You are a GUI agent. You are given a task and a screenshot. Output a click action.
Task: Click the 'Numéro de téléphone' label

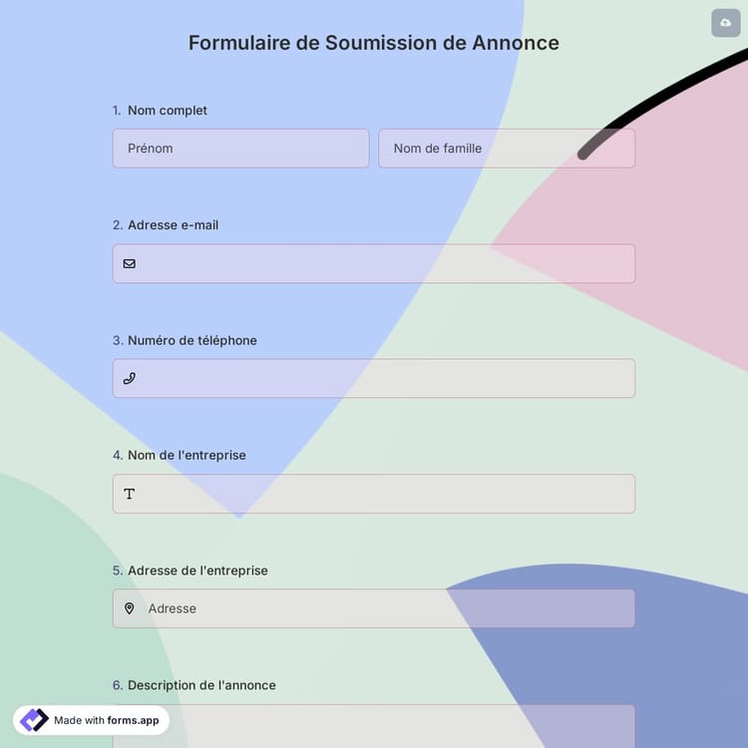192,340
